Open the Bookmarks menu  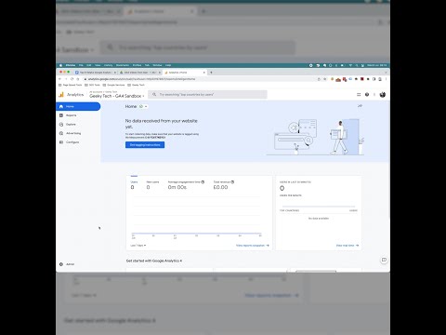123,65
